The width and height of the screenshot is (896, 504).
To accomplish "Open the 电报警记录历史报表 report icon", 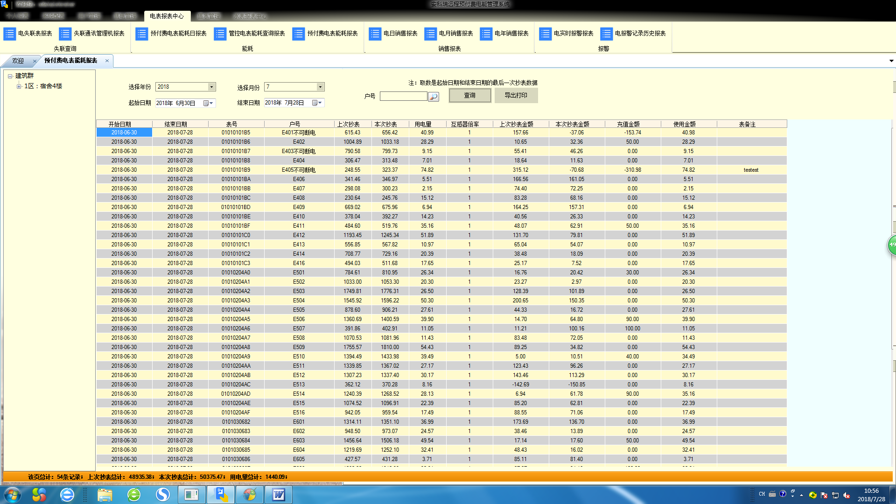I will tap(607, 34).
